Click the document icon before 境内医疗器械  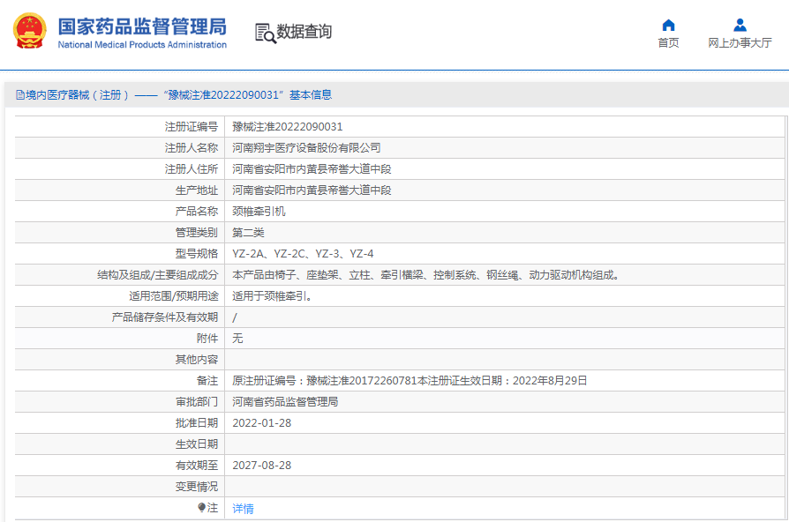click(19, 95)
